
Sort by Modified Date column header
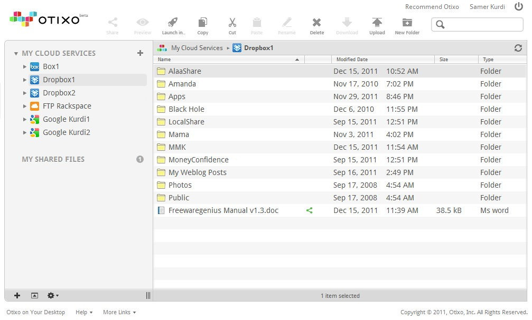click(x=383, y=59)
